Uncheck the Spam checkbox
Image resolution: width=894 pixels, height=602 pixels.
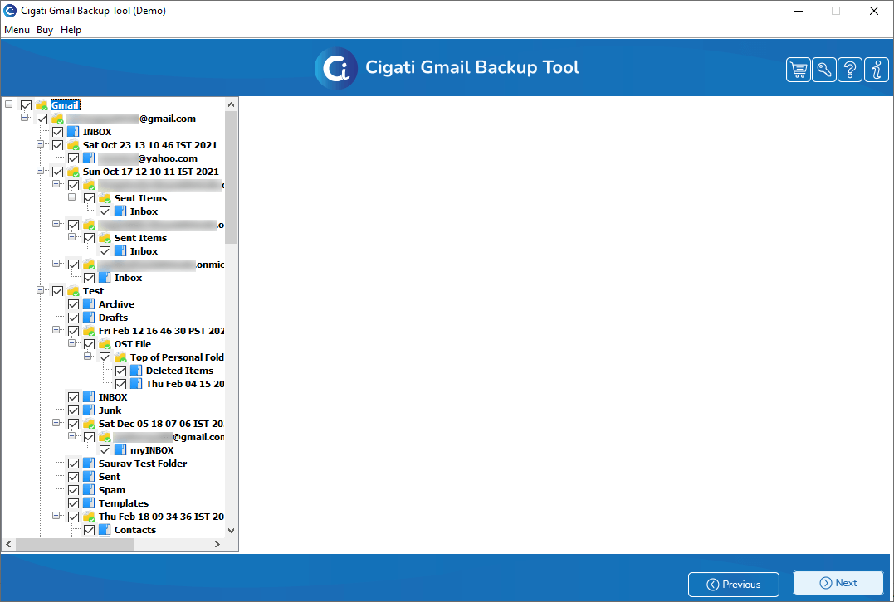[74, 490]
